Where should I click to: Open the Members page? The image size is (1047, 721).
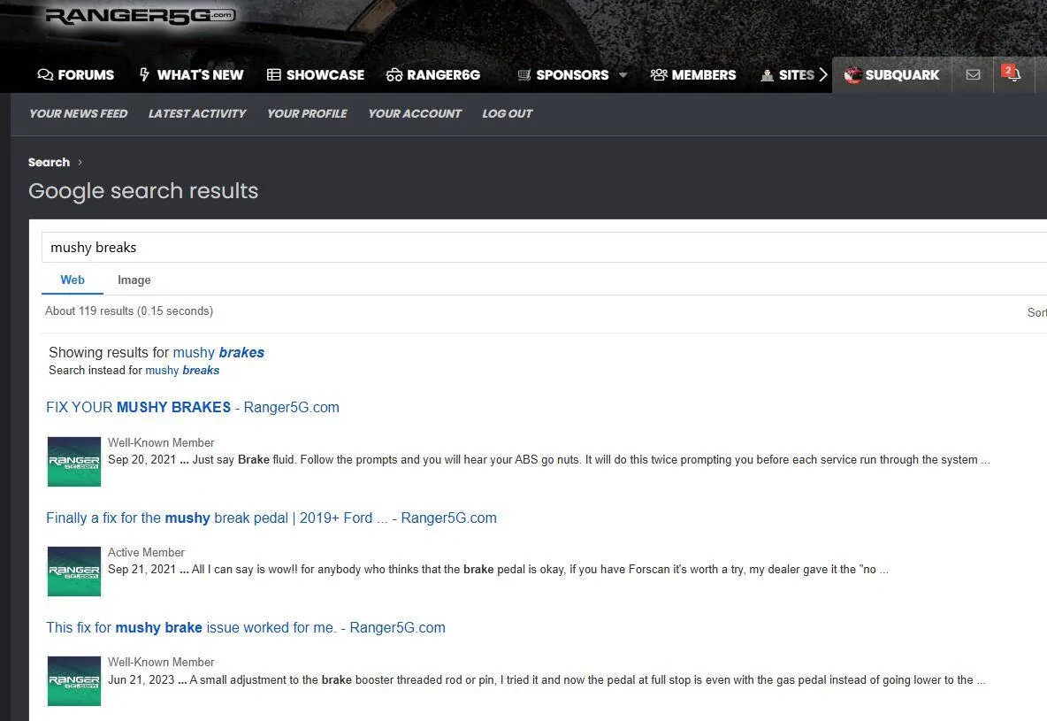tap(693, 75)
